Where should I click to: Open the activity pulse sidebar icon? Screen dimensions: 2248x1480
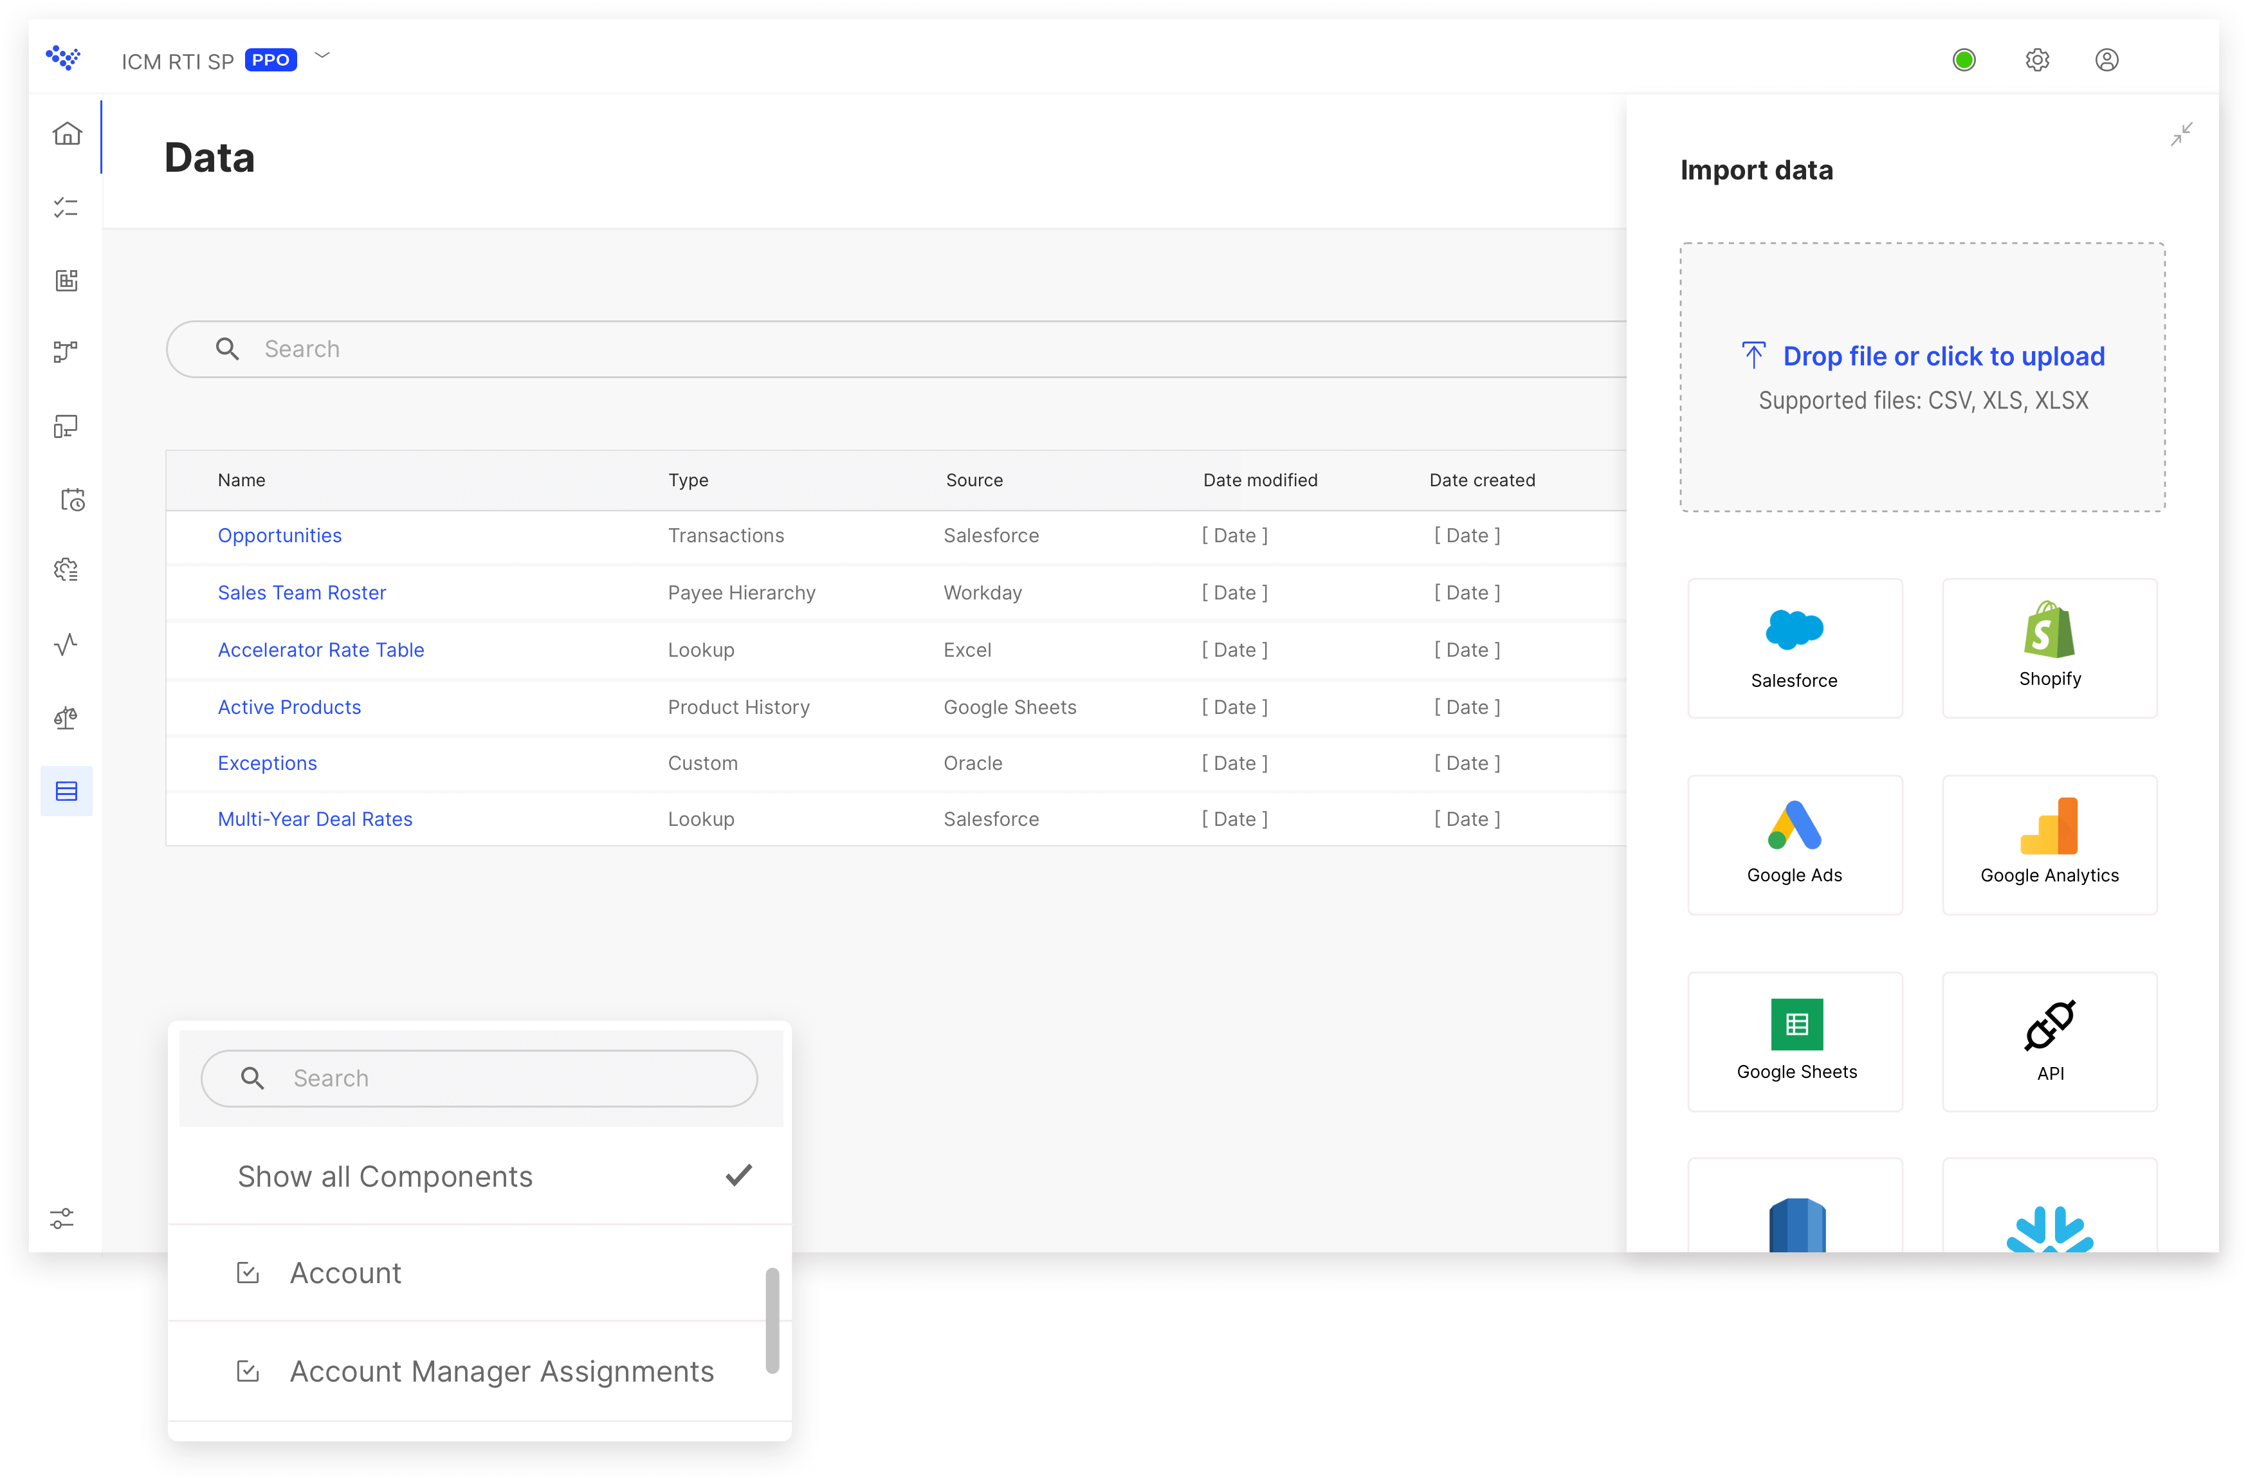pos(66,644)
